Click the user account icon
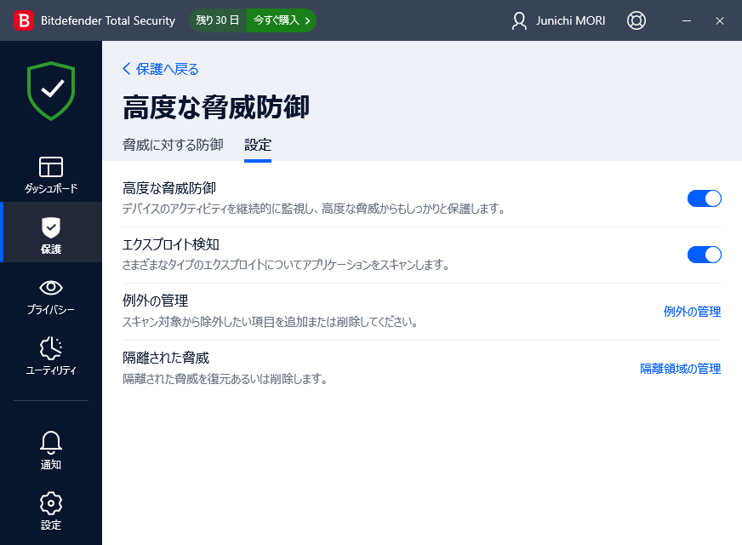This screenshot has height=545, width=742. pyautogui.click(x=519, y=20)
